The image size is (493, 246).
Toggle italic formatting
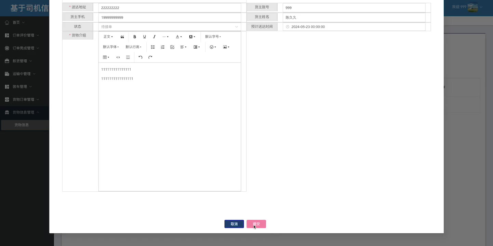[154, 37]
